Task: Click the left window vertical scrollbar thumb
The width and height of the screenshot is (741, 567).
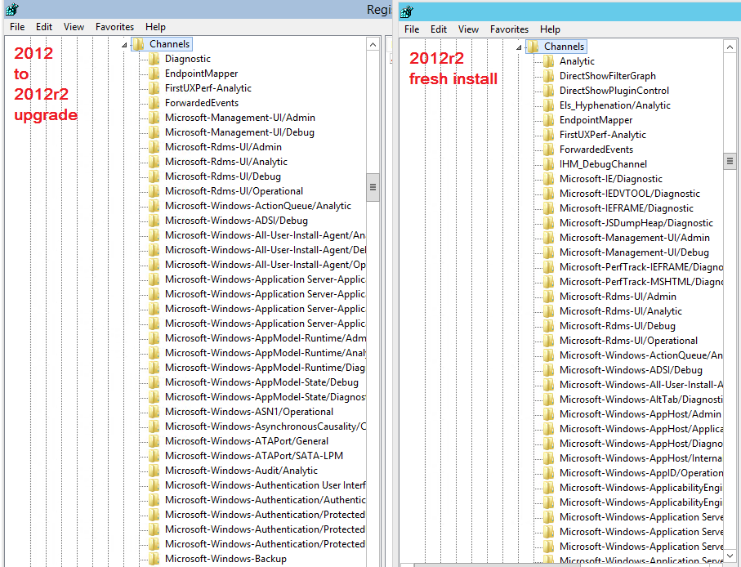Action: (x=373, y=186)
